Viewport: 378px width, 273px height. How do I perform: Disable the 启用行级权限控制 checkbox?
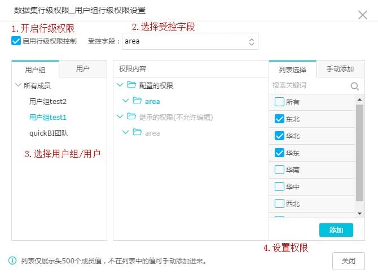16,41
